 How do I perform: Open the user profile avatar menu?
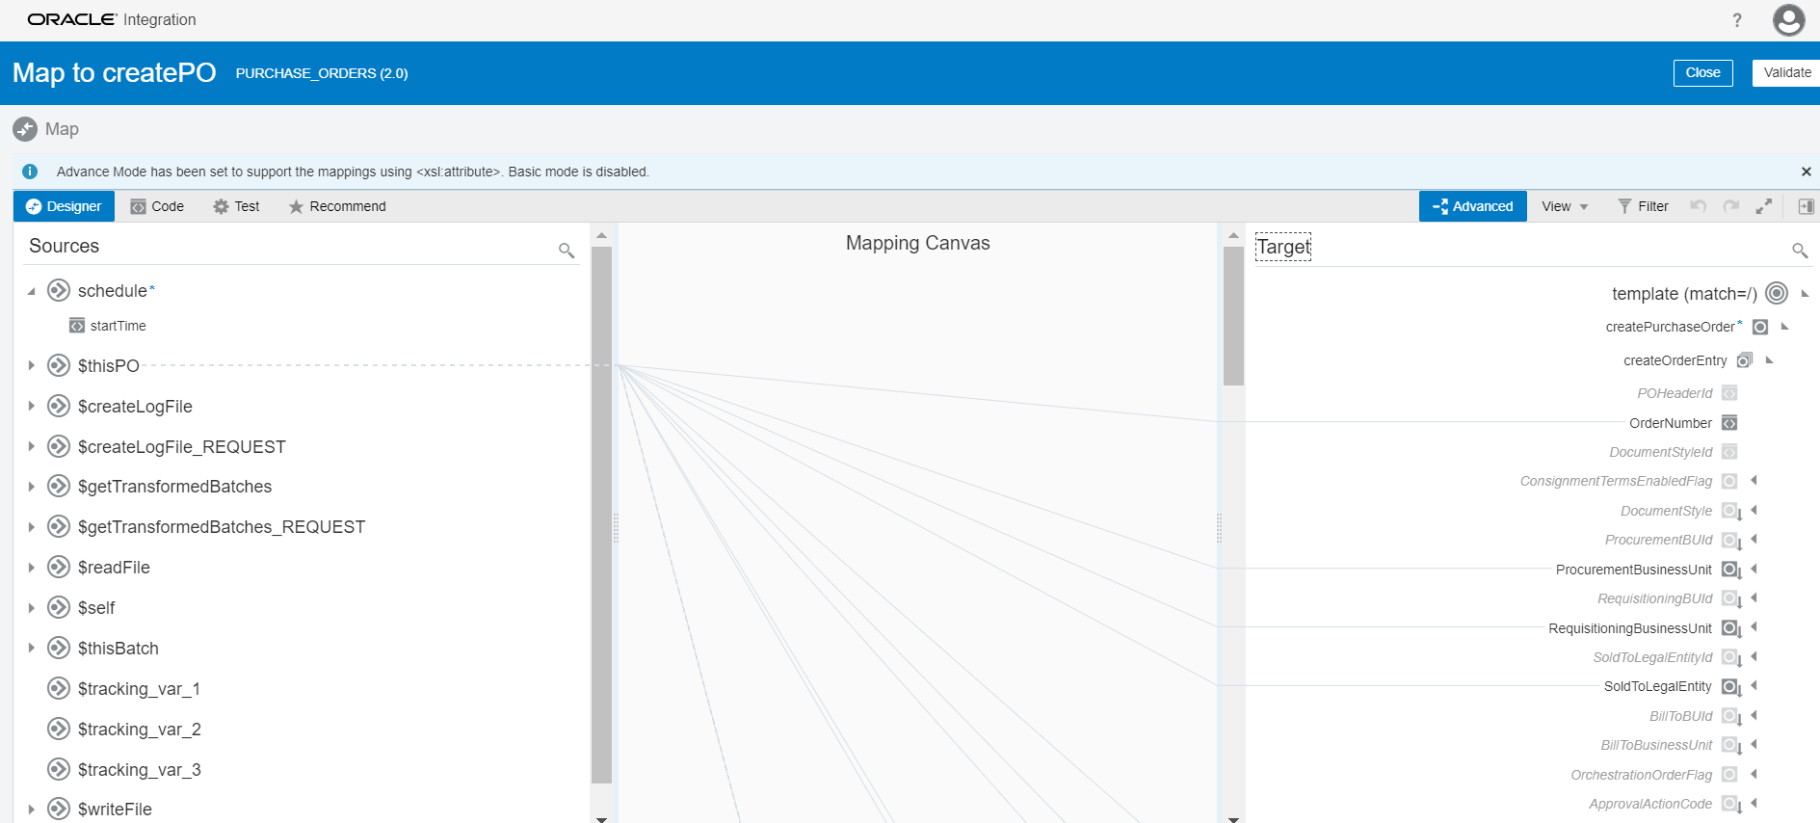click(x=1788, y=20)
